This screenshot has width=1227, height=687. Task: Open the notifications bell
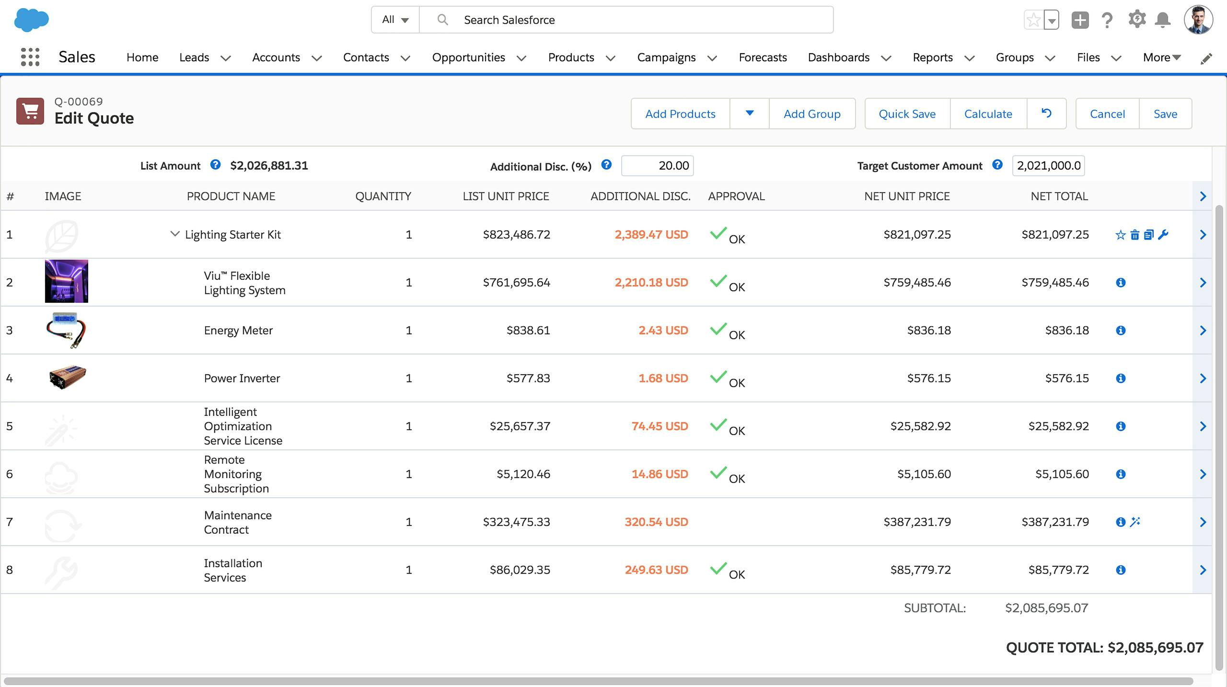[1163, 20]
